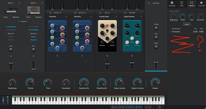Screen dimensions: 206x109
Task: Toggle Part 1 power button
Action: coord(11,56)
